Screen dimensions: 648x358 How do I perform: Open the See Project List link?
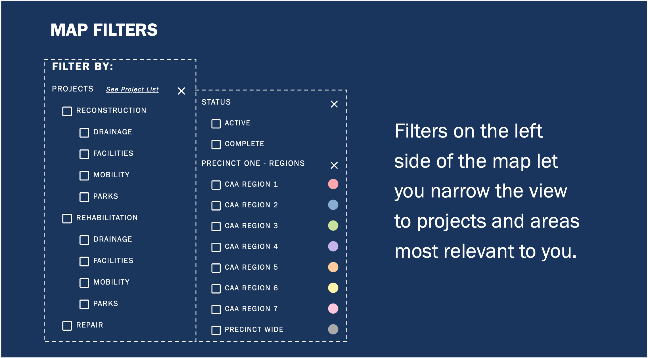coord(132,89)
